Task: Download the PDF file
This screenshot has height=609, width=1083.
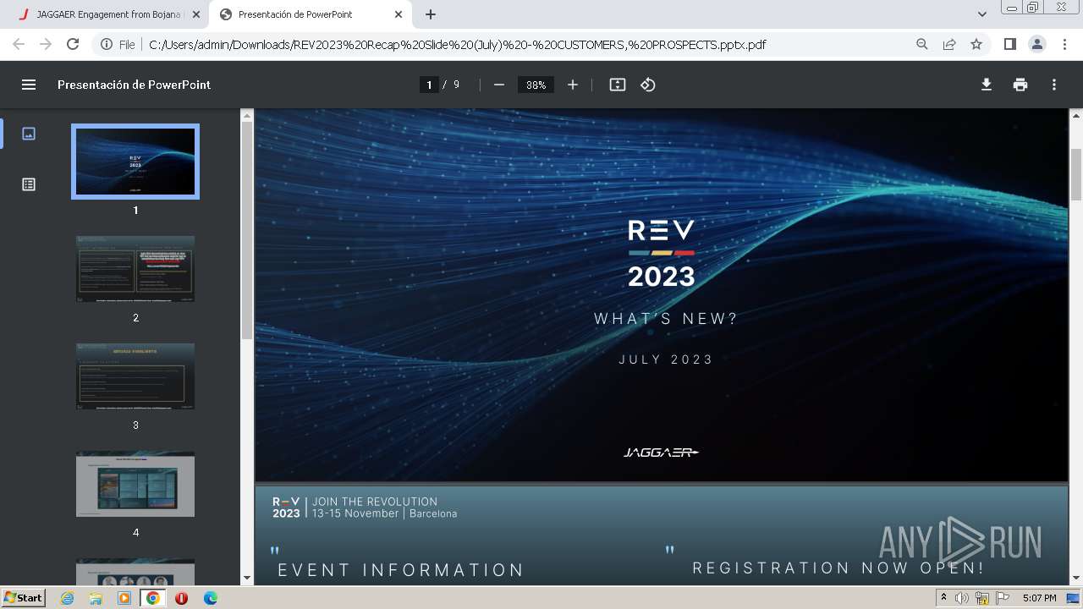Action: pos(987,85)
